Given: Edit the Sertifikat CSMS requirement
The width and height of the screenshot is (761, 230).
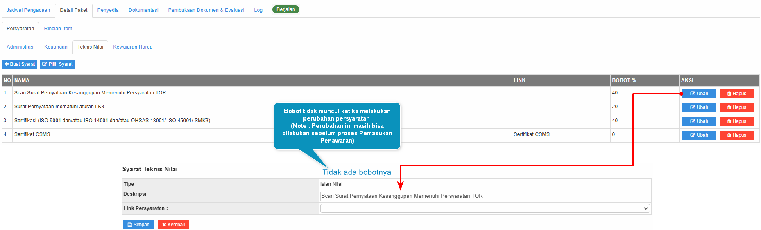Looking at the screenshot, I should tap(699, 135).
